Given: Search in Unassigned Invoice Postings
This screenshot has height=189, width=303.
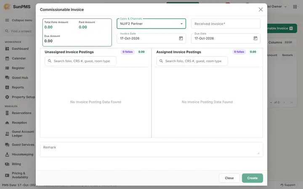Looking at the screenshot, I should coord(80,61).
